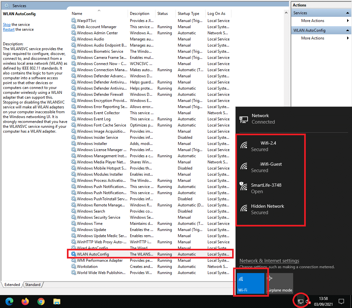
Task: Sort by the Status column header
Action: pos(165,14)
